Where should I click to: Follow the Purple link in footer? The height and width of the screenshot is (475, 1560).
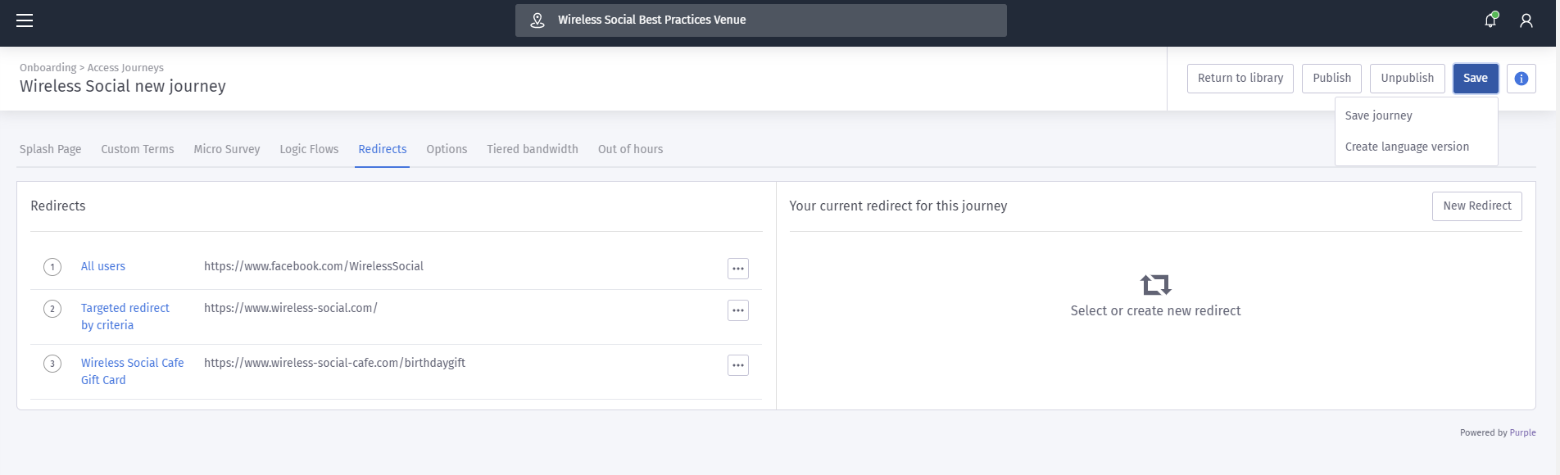click(1523, 432)
